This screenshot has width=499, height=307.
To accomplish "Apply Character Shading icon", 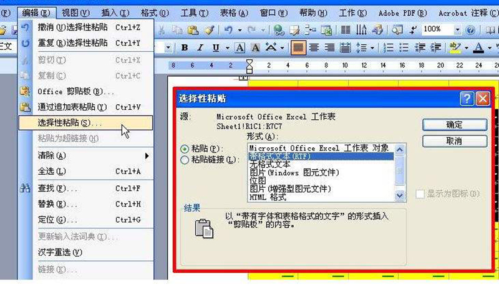I will (255, 48).
